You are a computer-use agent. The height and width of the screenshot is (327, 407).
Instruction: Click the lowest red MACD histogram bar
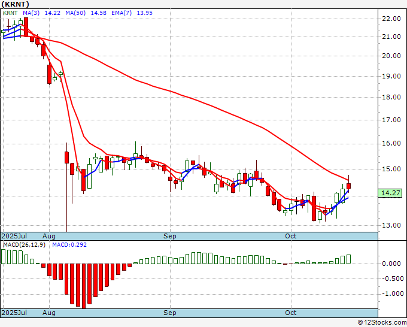click(x=84, y=286)
